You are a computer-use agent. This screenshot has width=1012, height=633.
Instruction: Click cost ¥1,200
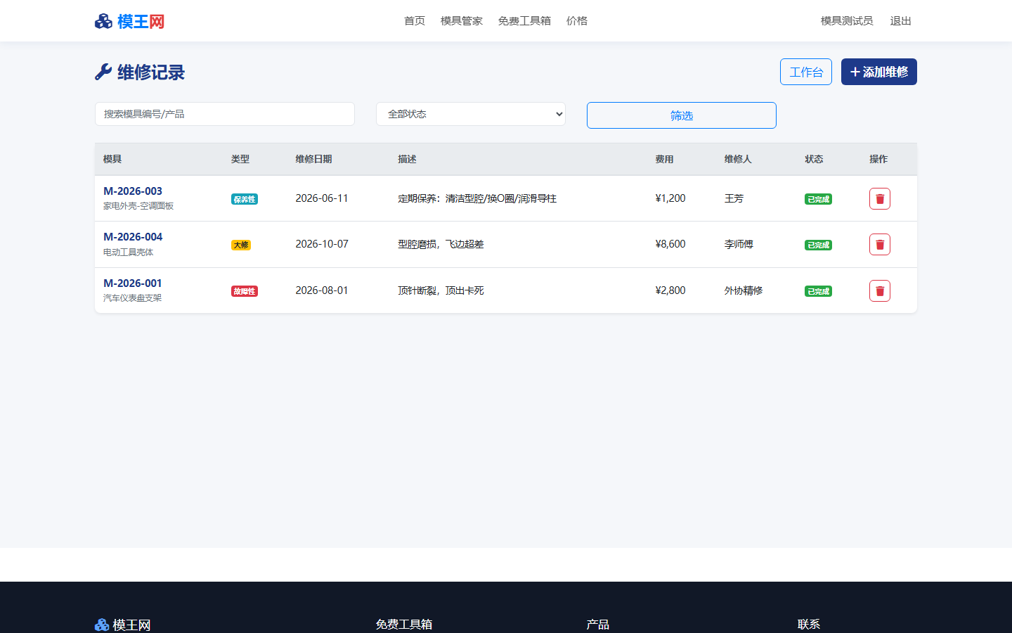coord(670,198)
